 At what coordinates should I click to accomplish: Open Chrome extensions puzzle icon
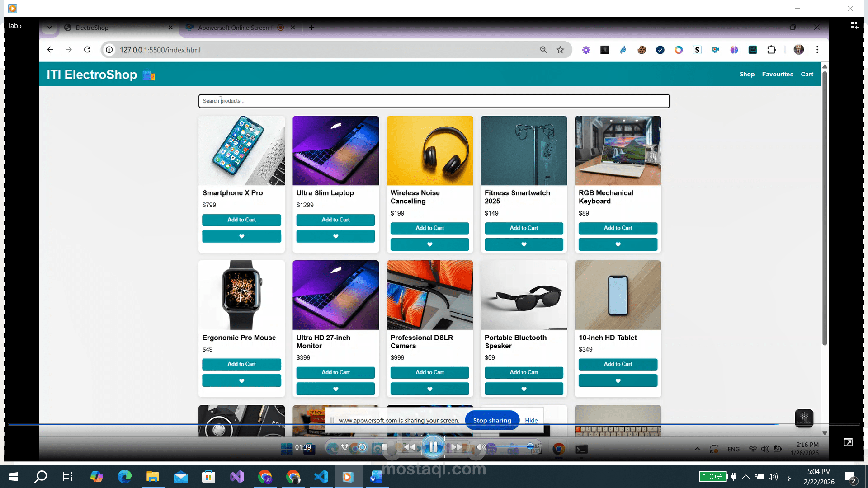[771, 50]
